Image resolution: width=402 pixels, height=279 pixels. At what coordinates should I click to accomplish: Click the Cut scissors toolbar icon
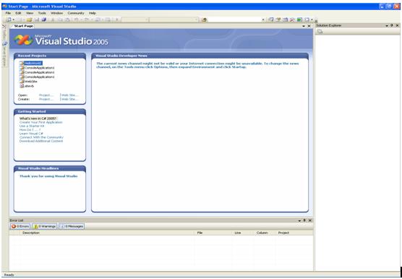coord(53,20)
